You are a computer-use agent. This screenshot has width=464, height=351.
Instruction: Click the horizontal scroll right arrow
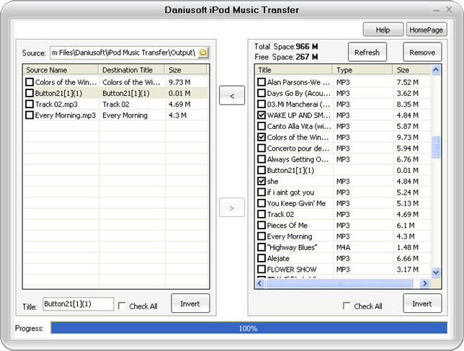pos(424,283)
